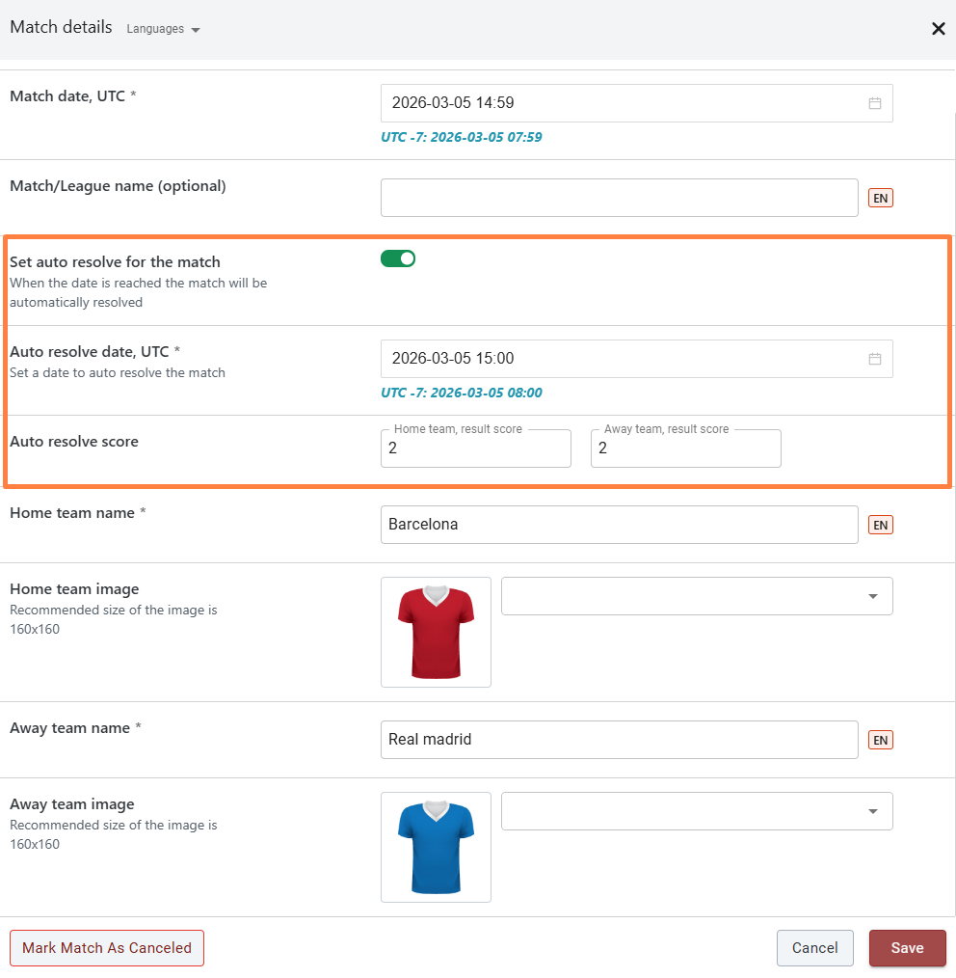Open calendar icon in Match date field
The height and width of the screenshot is (978, 956).
click(874, 103)
